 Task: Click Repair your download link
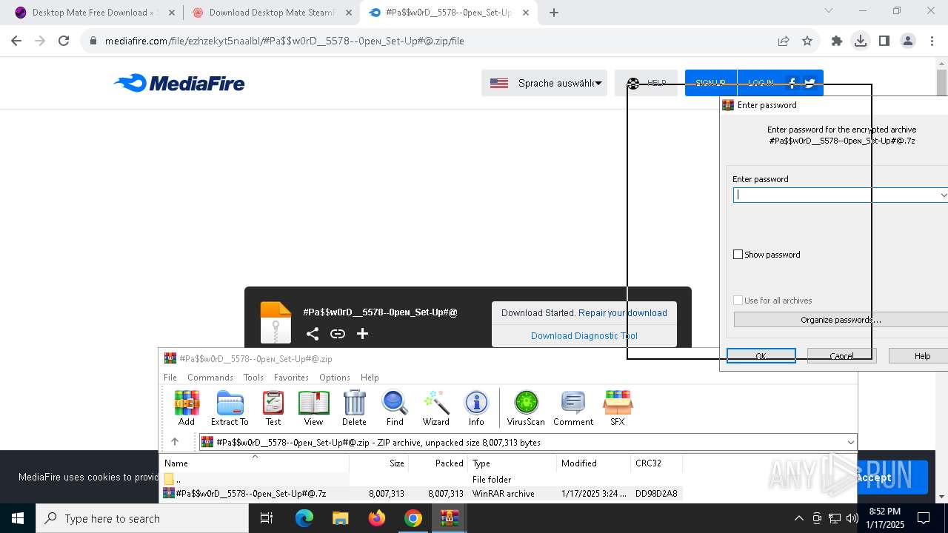pos(623,313)
